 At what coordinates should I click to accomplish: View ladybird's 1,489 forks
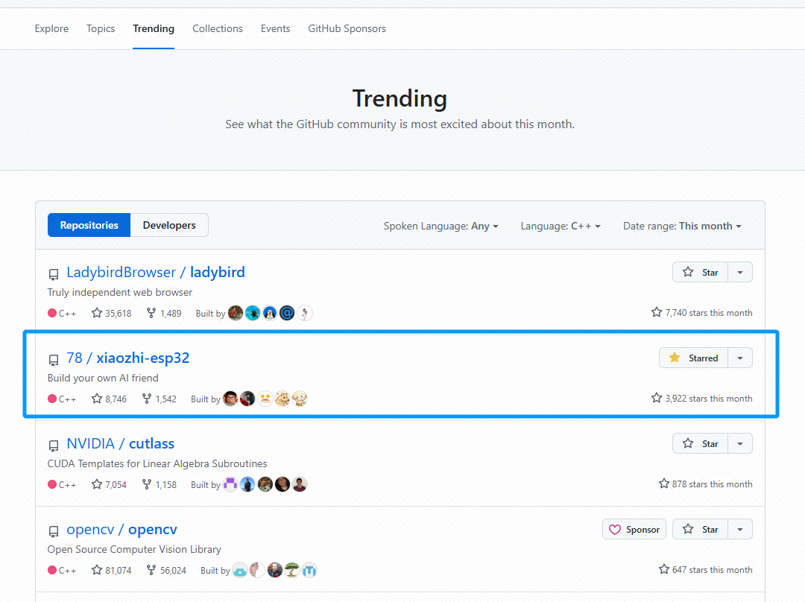[x=164, y=313]
